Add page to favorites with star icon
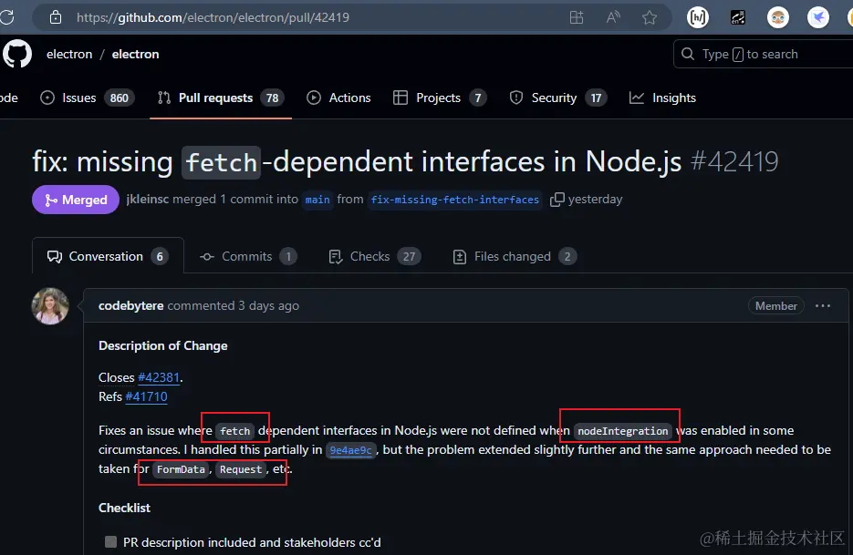Image resolution: width=853 pixels, height=555 pixels. click(x=650, y=17)
